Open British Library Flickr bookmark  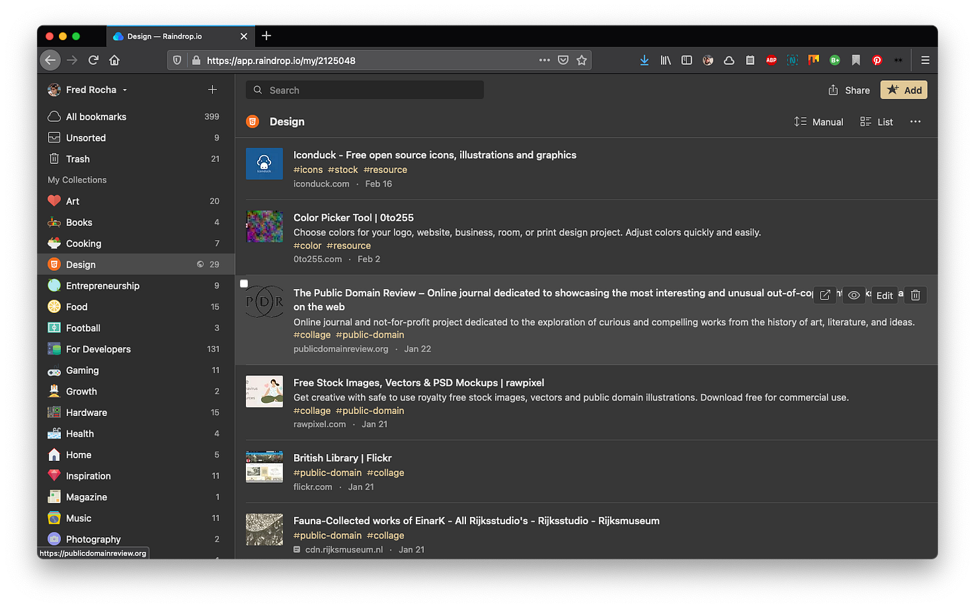point(342,458)
